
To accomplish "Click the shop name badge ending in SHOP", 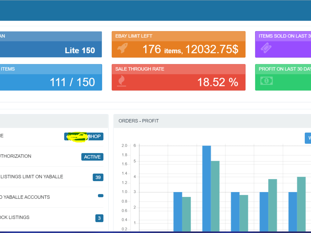I will [84, 136].
